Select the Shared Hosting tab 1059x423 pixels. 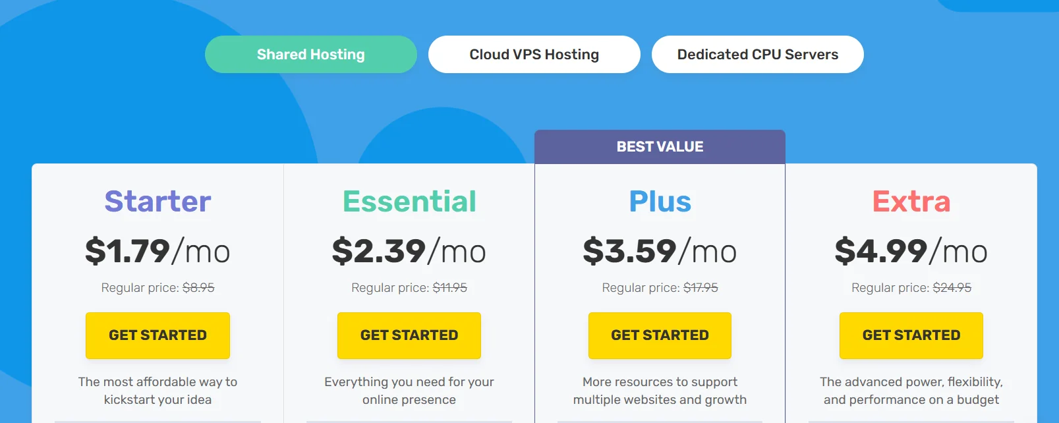tap(310, 55)
